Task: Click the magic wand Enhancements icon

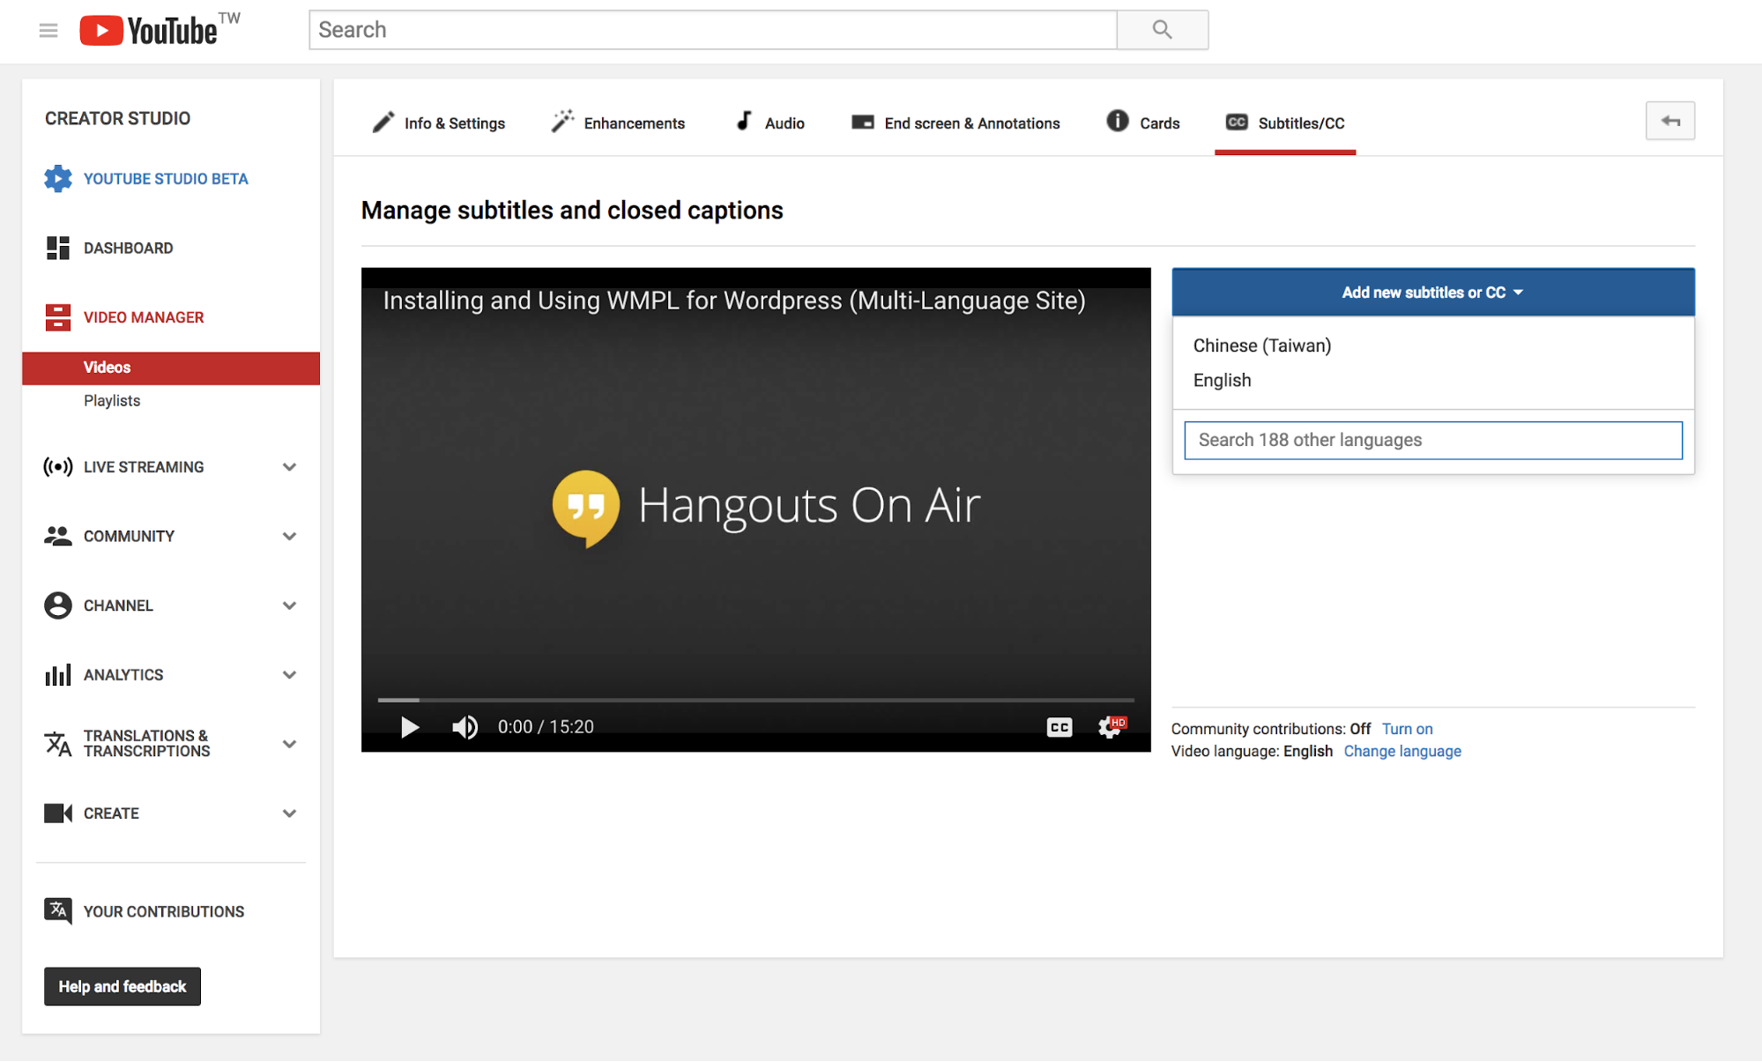Action: tap(562, 122)
